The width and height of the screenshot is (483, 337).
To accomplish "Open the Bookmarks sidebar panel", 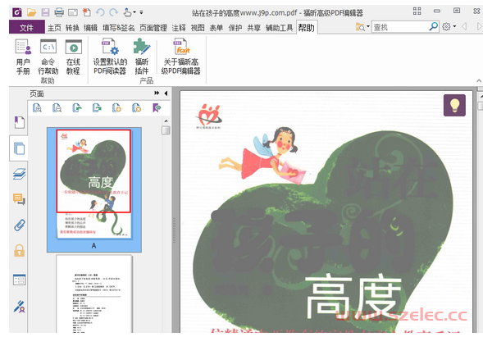I will coord(19,122).
